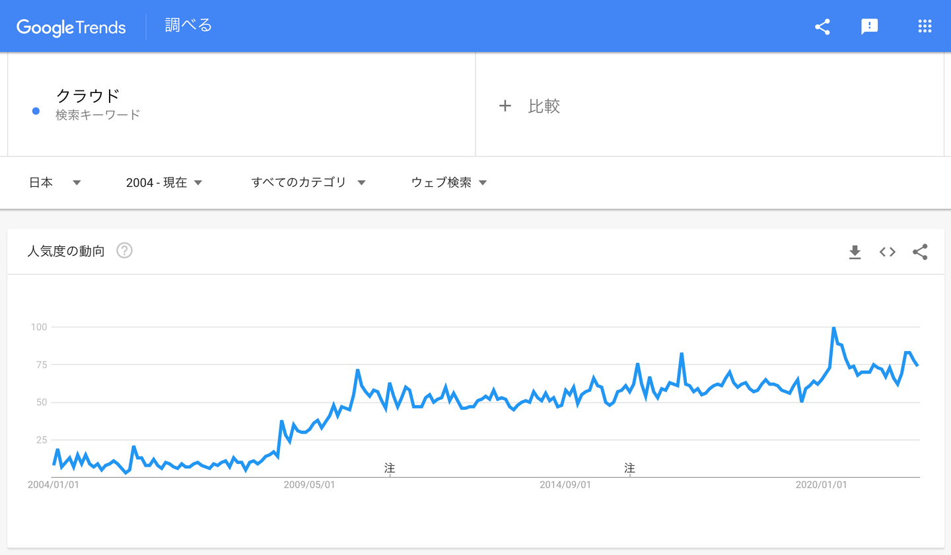The image size is (951, 555).
Task: Expand the ウェブ検索 search type dropdown
Action: click(x=448, y=183)
